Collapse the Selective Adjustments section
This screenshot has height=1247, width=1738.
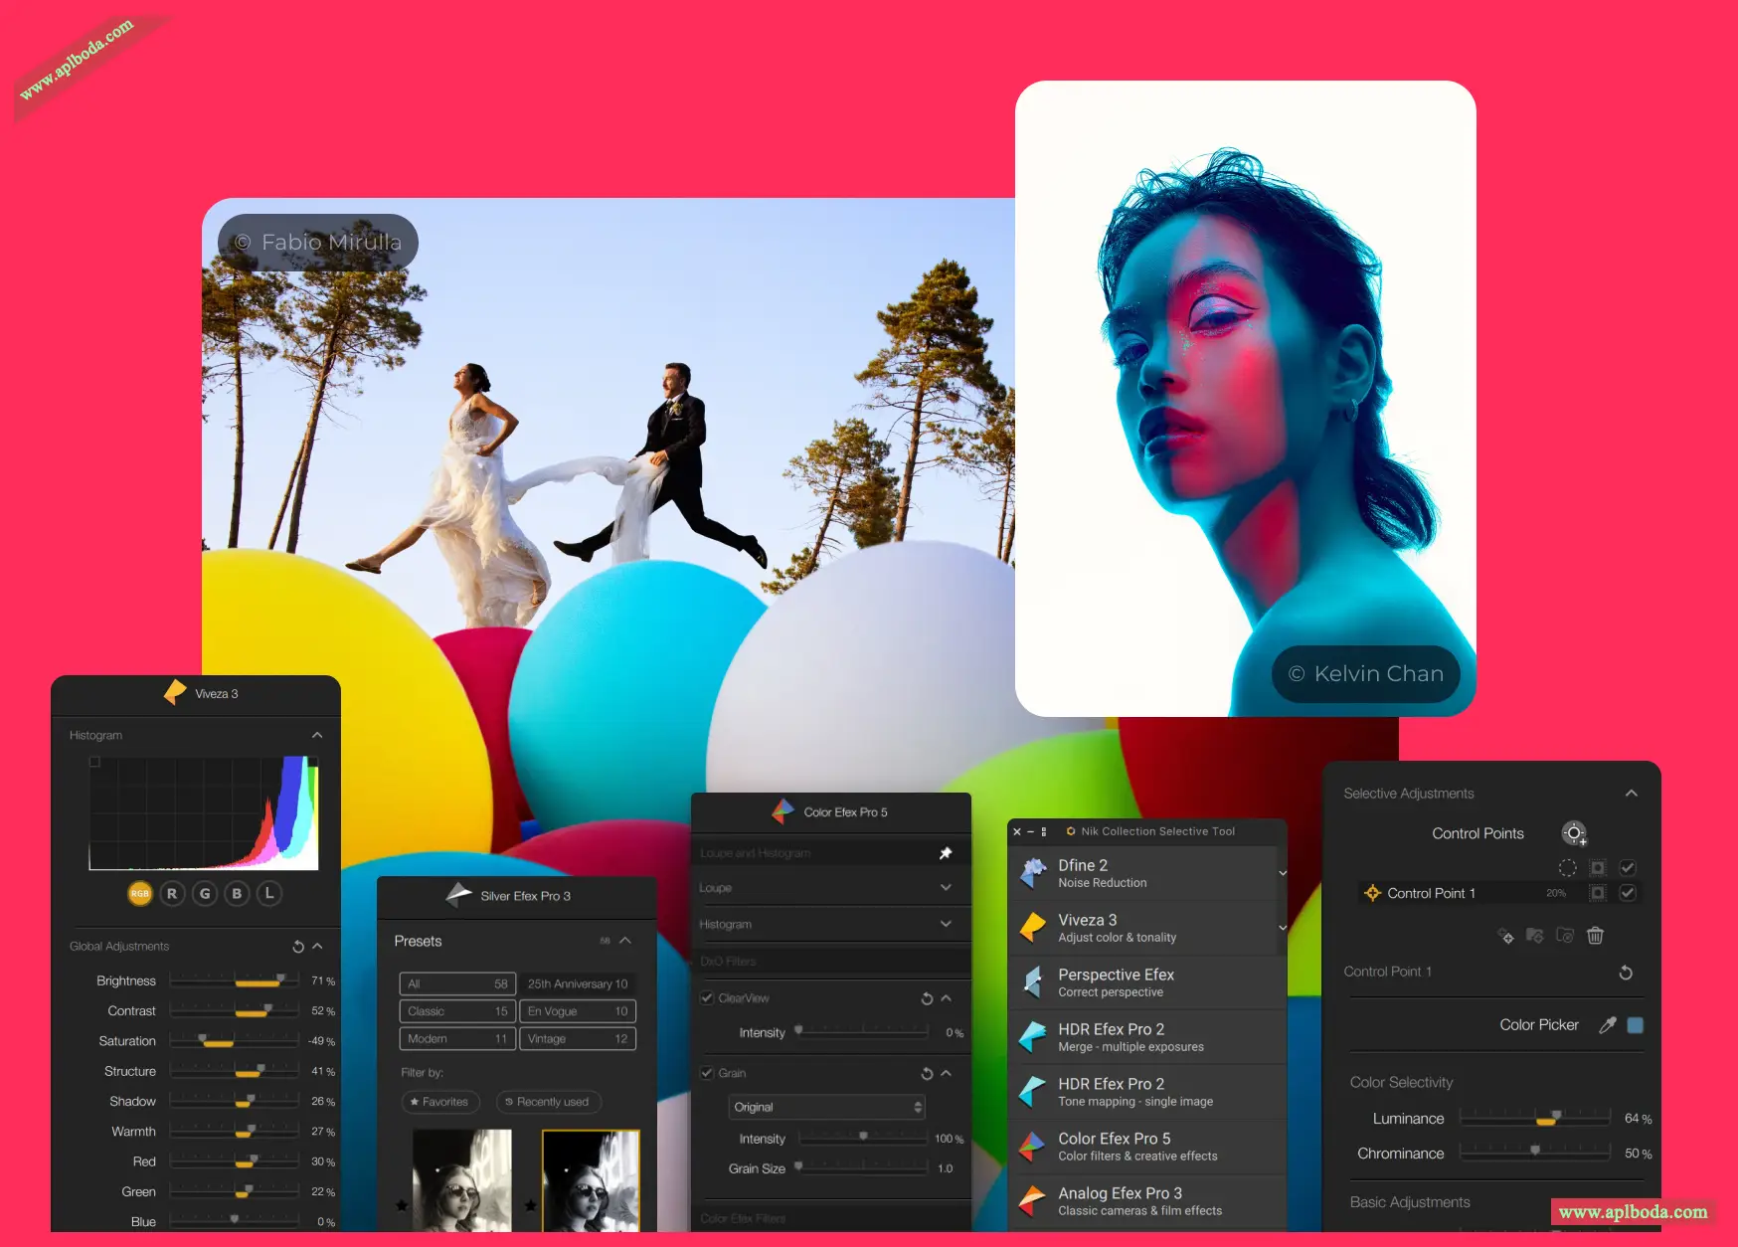1631,794
